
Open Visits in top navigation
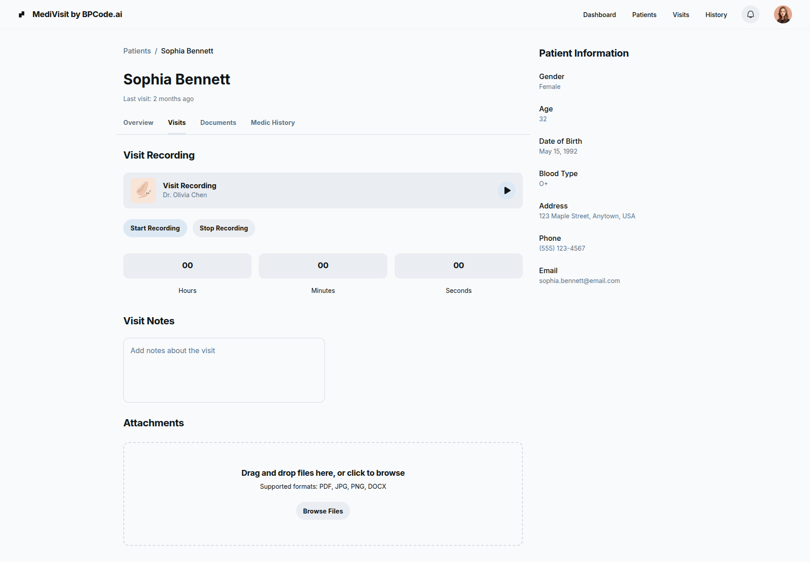680,15
